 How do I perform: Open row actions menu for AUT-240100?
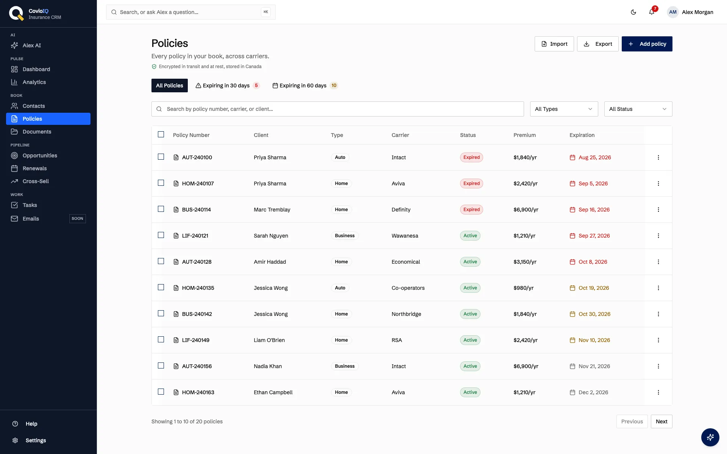[x=658, y=157]
